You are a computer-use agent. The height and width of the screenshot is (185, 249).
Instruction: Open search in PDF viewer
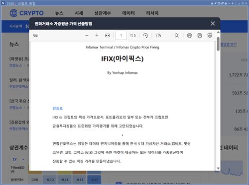pyautogui.click(x=177, y=35)
